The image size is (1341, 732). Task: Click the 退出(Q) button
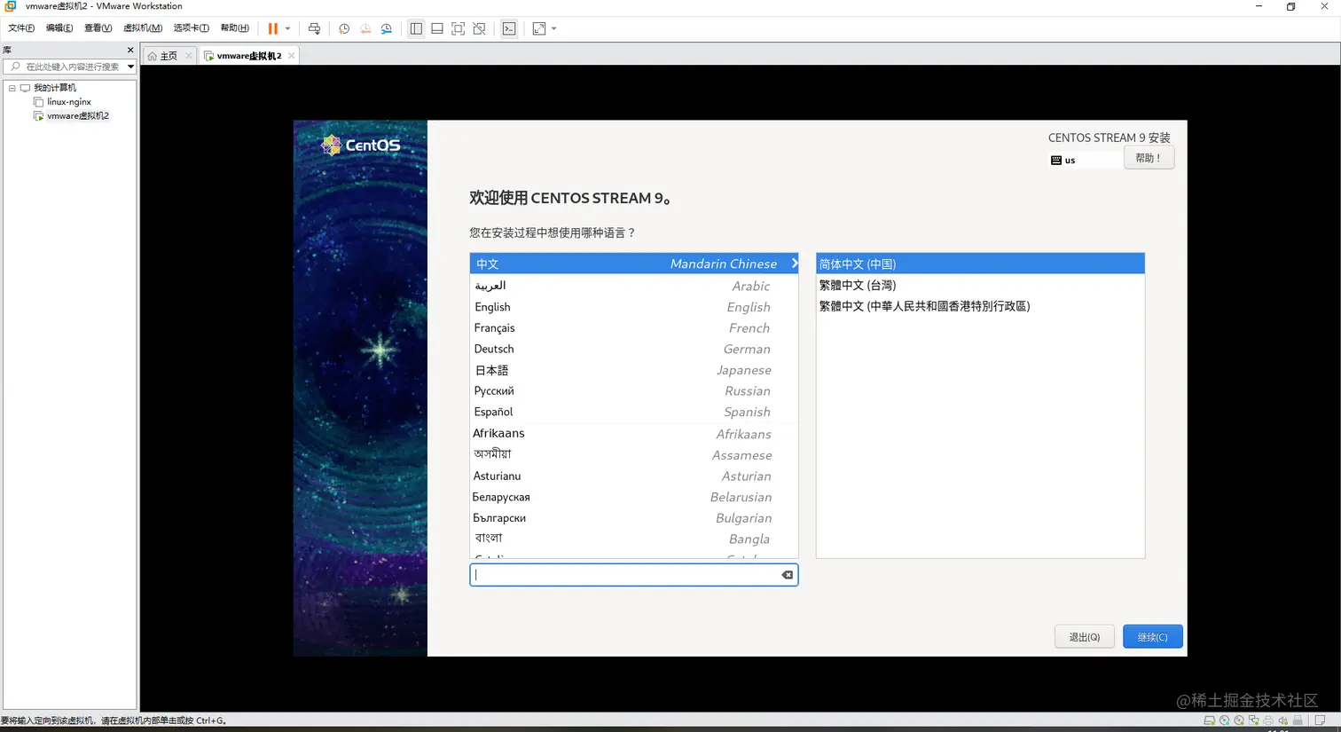[x=1084, y=636]
